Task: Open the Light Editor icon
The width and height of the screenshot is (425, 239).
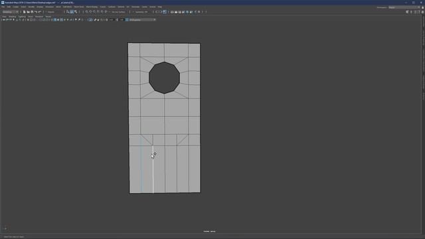Action: pyautogui.click(x=195, y=12)
